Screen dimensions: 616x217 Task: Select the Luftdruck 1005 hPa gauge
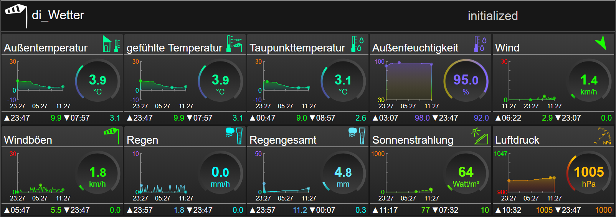click(x=589, y=173)
